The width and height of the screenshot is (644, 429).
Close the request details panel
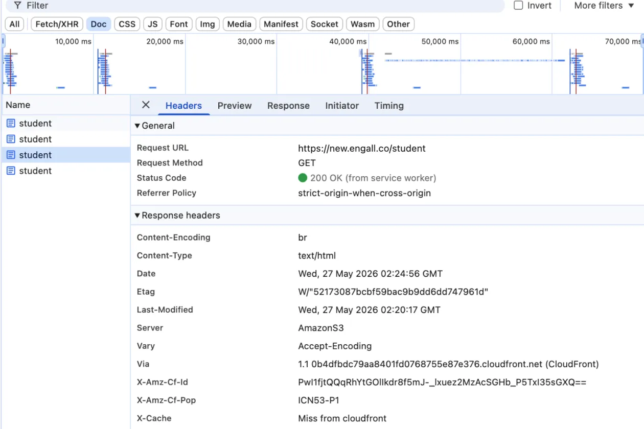[x=146, y=105]
